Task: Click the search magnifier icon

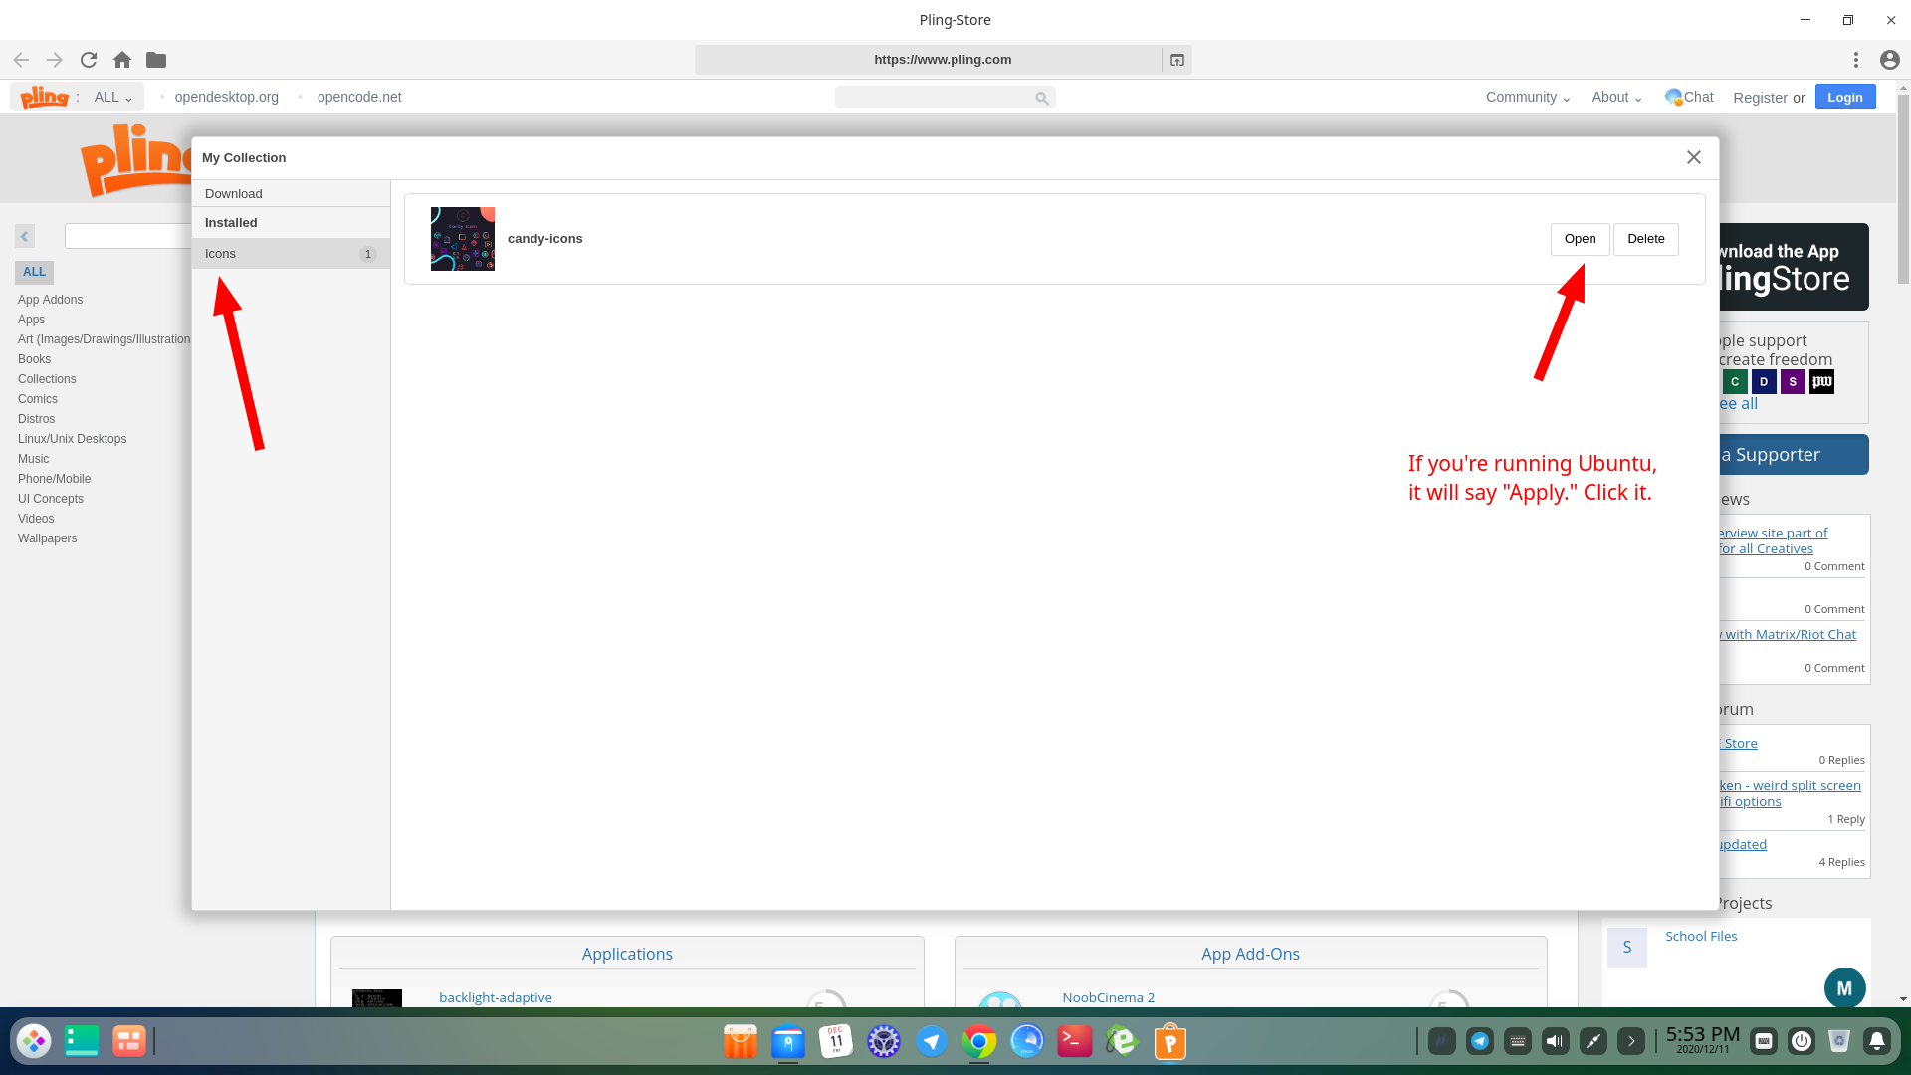Action: (1041, 98)
